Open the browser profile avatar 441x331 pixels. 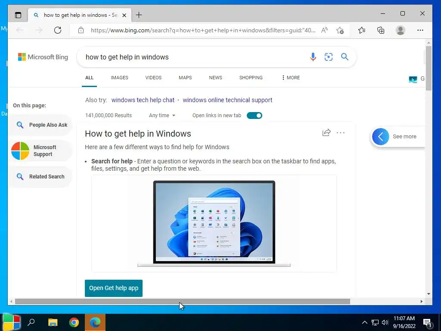coord(400,30)
